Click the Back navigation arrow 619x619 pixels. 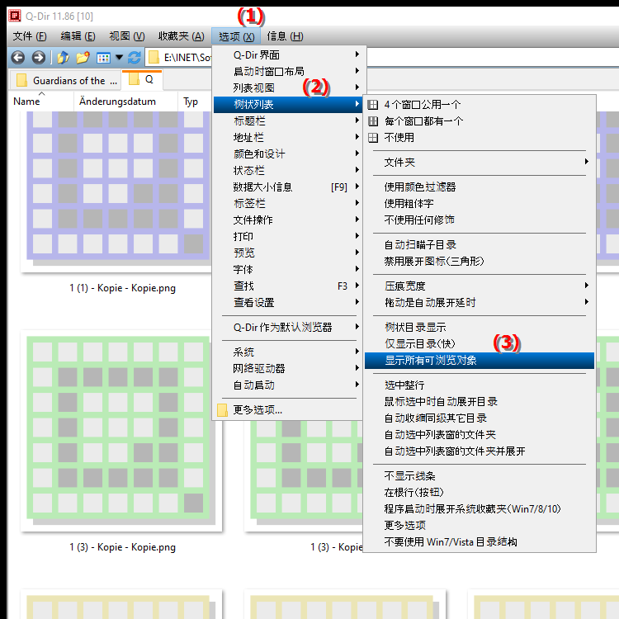pyautogui.click(x=18, y=58)
